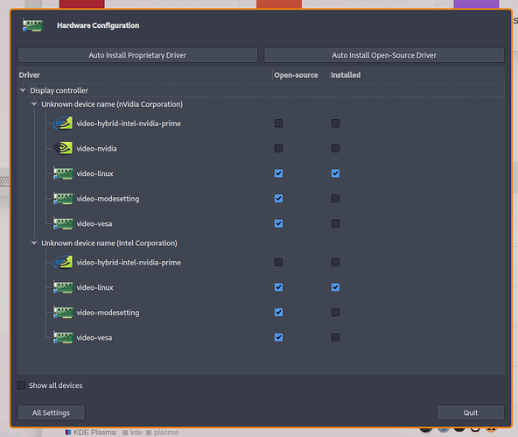Click video-linux card icon under nVidia Corporation
Viewport: 518px width, 437px height.
63,173
